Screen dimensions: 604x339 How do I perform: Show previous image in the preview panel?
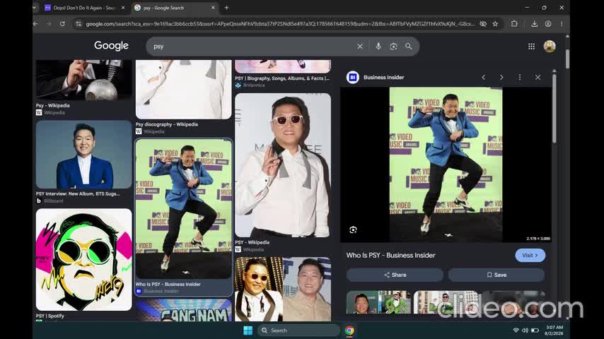point(484,78)
